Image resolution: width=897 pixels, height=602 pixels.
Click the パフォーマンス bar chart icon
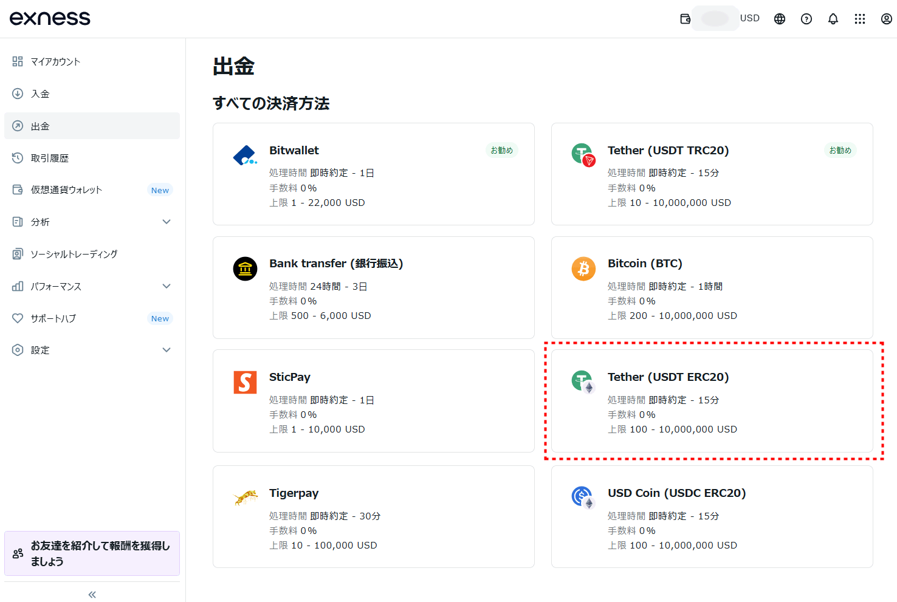click(x=18, y=286)
